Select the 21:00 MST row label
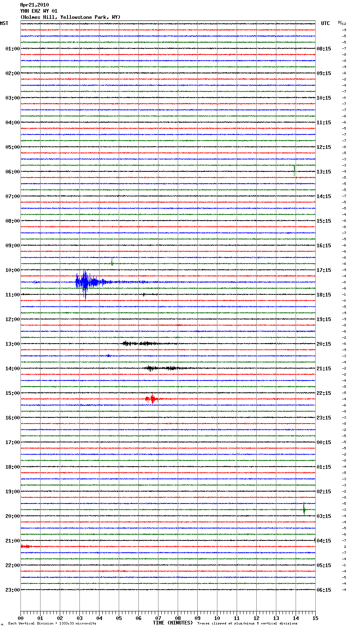Screen dimensions: 348x629 pos(13,541)
